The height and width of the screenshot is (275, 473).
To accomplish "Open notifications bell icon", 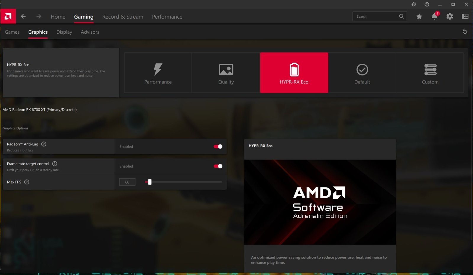I will (x=435, y=16).
